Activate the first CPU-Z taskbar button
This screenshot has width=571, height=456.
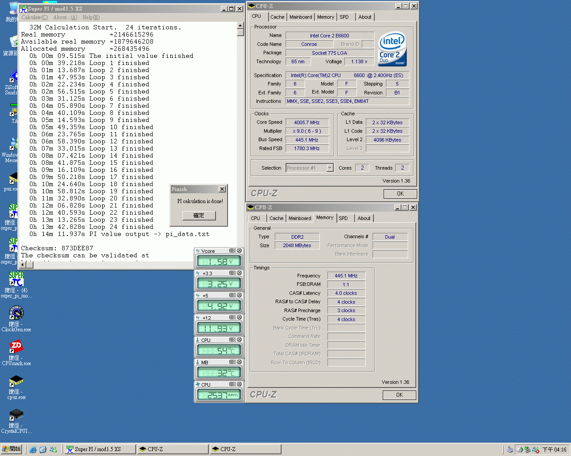click(173, 449)
